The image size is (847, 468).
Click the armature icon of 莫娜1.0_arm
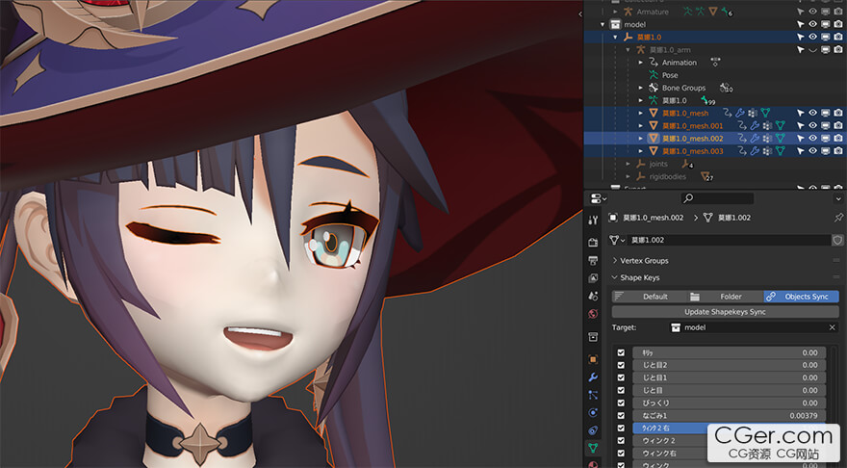[x=641, y=50]
